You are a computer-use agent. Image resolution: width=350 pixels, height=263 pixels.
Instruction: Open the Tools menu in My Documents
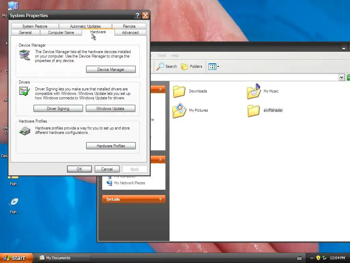[x=162, y=55]
